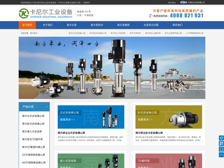This screenshot has width=224, height=168.
Task: Select sidebar 南方泵业TD循环泵
Action: click(x=32, y=139)
